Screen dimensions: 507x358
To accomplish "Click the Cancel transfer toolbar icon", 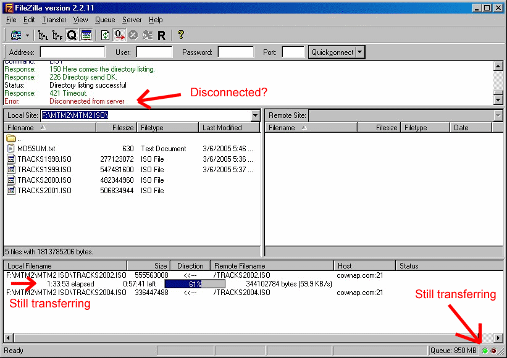I will click(133, 36).
